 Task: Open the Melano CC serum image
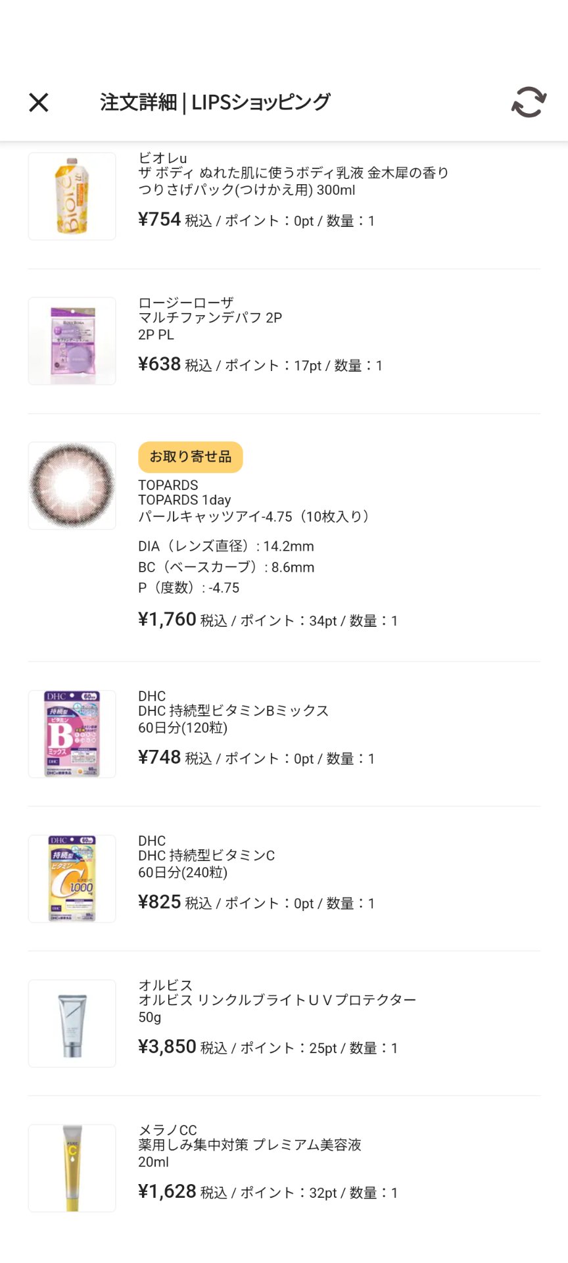tap(72, 1168)
